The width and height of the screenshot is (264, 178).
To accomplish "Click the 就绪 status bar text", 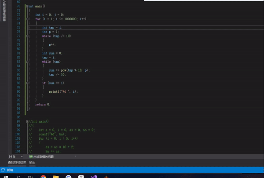I will point(10,170).
